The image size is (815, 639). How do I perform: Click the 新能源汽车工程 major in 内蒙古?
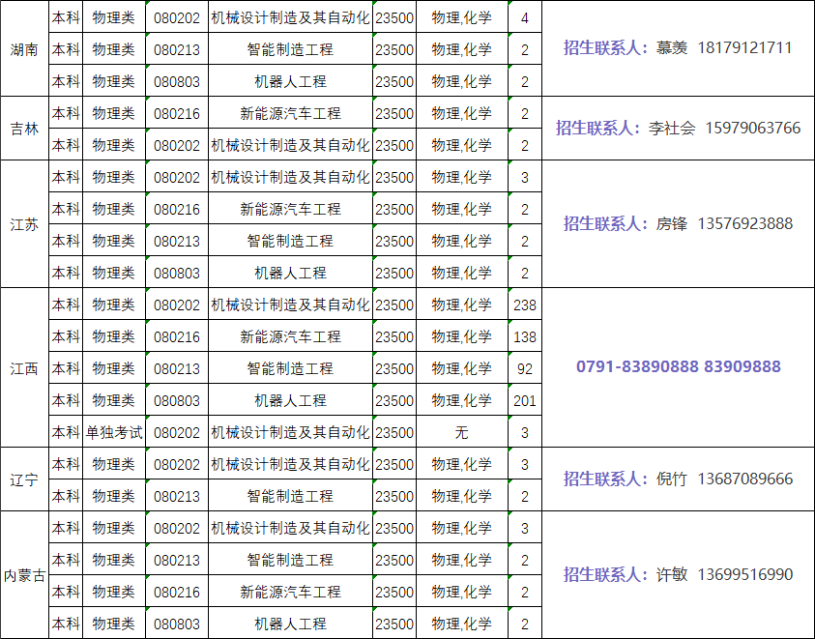(289, 591)
